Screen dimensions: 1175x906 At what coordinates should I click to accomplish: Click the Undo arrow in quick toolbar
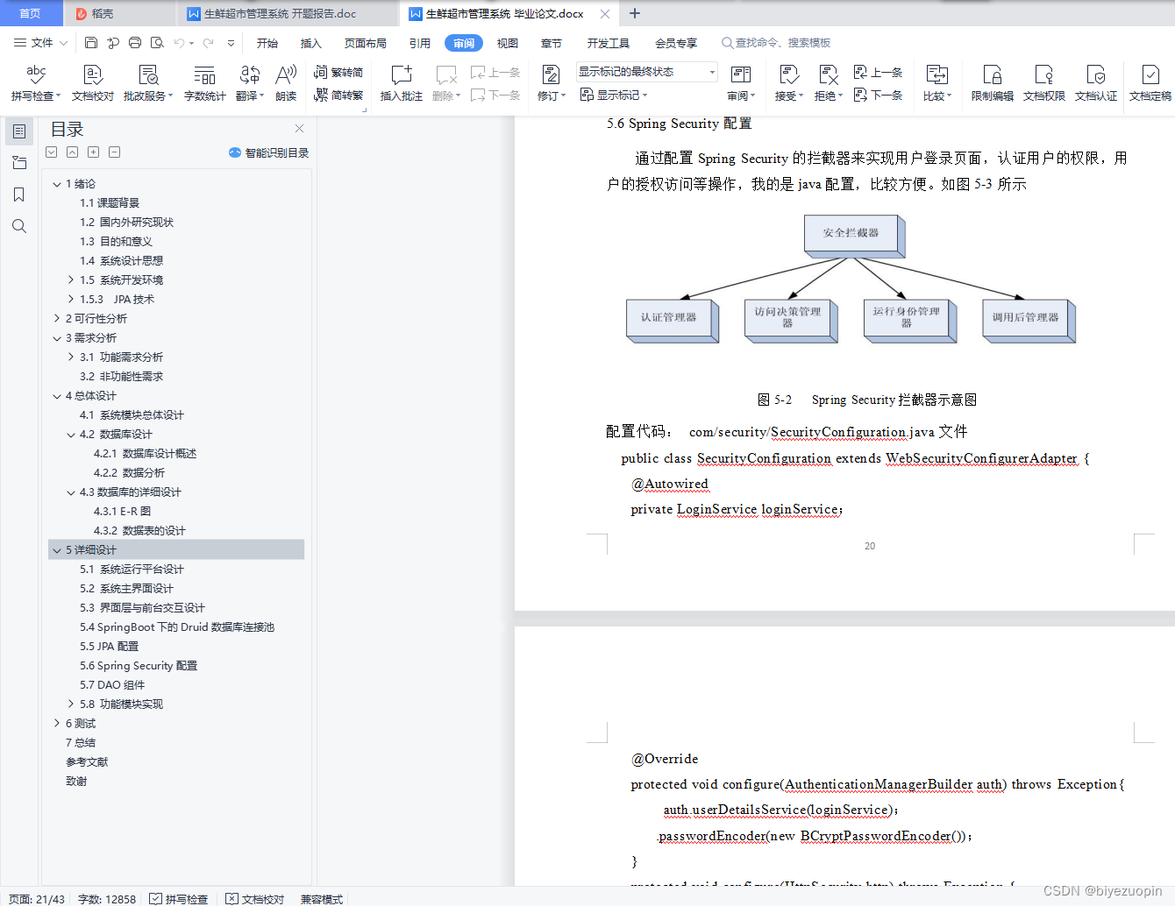point(179,42)
